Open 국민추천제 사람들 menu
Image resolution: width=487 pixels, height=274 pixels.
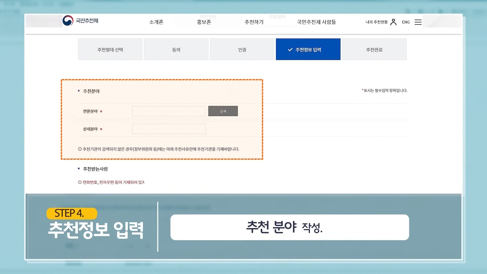coord(316,22)
